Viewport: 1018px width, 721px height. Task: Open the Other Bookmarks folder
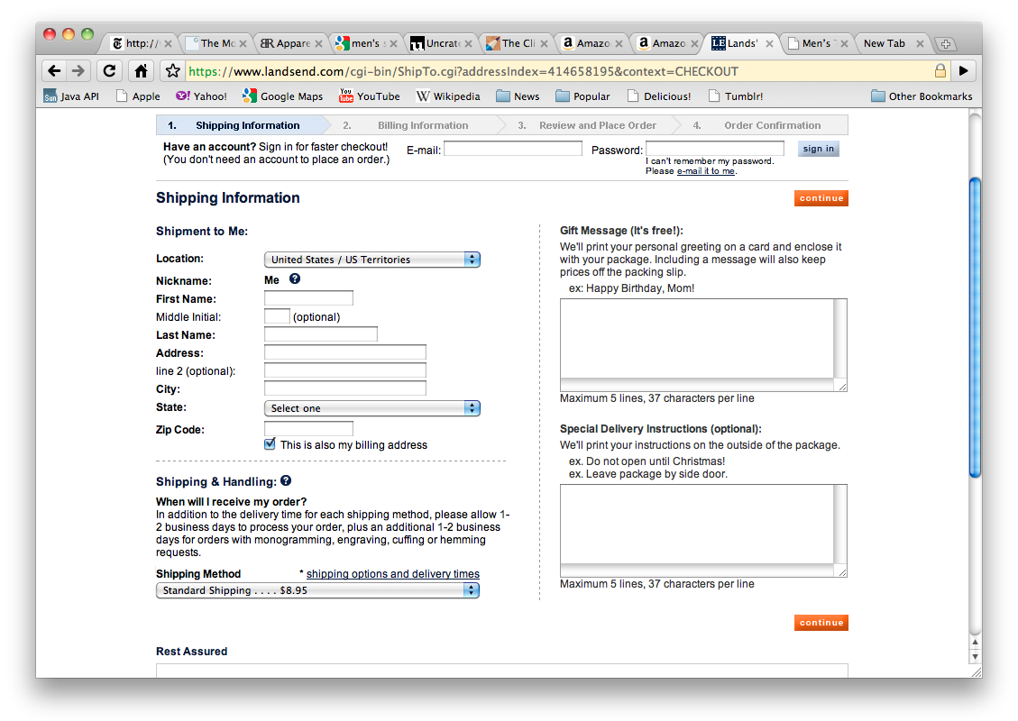click(x=922, y=96)
